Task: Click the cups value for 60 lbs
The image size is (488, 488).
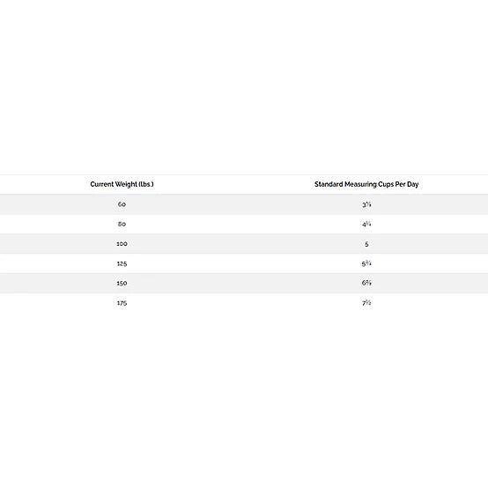Action: (366, 204)
